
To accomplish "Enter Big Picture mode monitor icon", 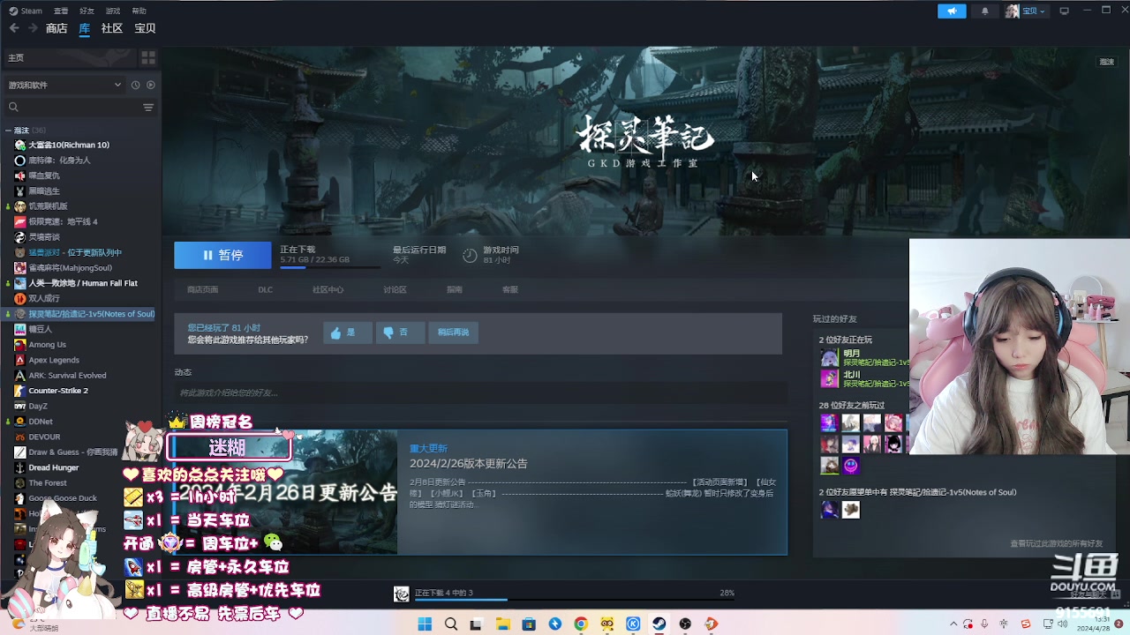I will (1064, 11).
